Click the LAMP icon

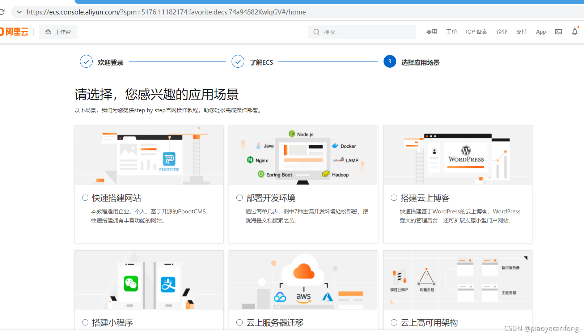pos(338,160)
